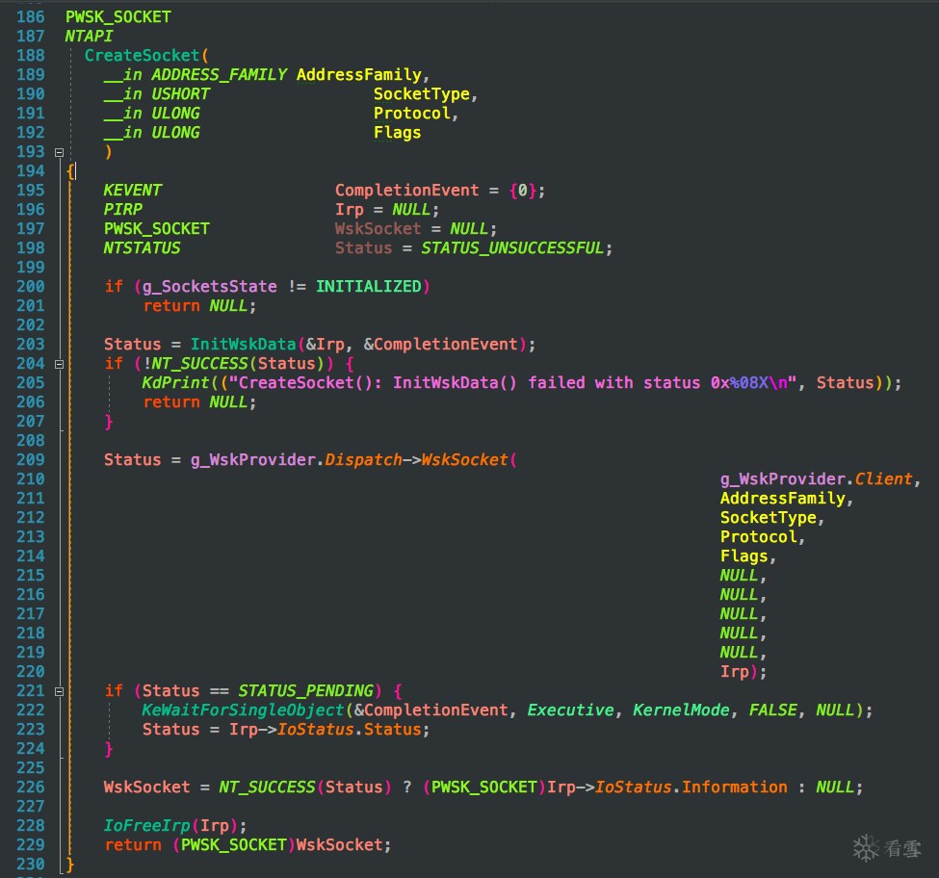The height and width of the screenshot is (878, 939).
Task: Click the Executive argument on line 222
Action: point(570,710)
